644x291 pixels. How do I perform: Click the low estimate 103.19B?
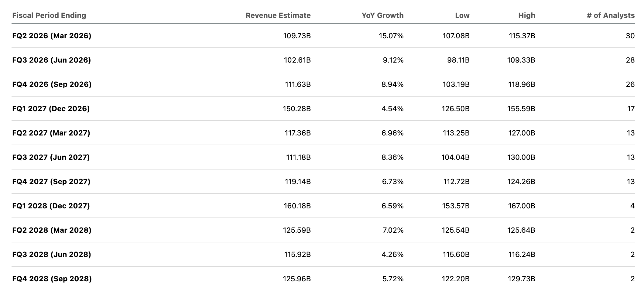[x=456, y=84]
